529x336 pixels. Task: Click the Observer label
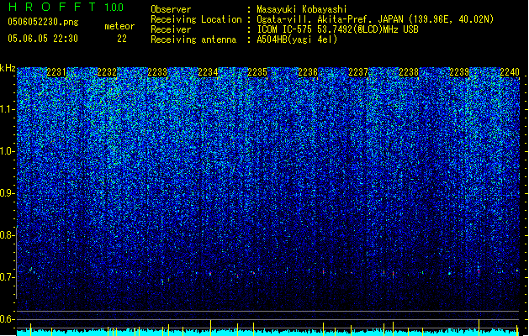(x=171, y=9)
